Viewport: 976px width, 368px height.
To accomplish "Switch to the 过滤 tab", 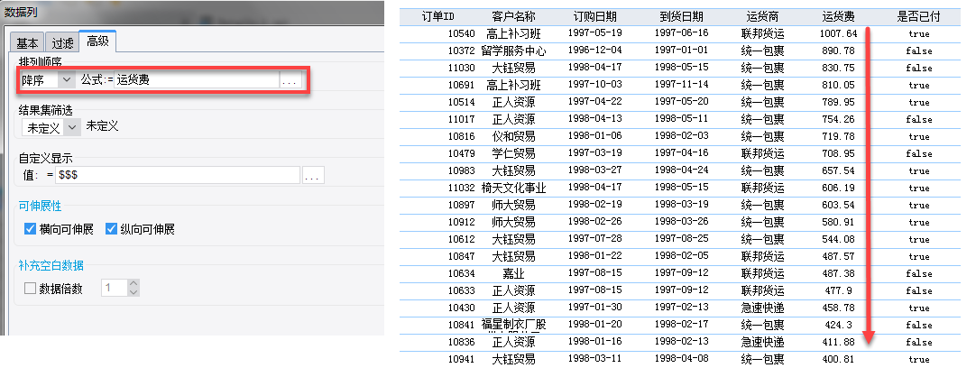I will pos(62,42).
